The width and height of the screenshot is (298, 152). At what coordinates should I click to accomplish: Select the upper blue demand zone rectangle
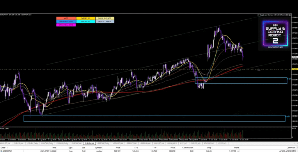coord(241,81)
